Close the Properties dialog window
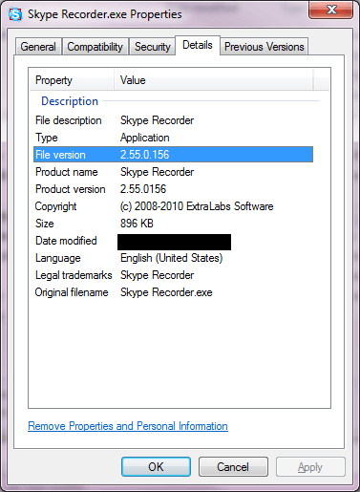Viewport: 360px width, 492px height. tap(330, 10)
